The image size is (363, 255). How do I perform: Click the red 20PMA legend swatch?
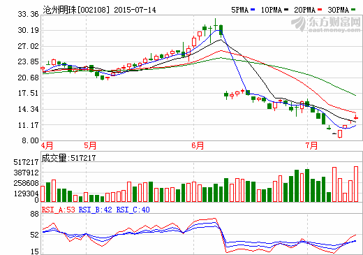(x=320, y=10)
